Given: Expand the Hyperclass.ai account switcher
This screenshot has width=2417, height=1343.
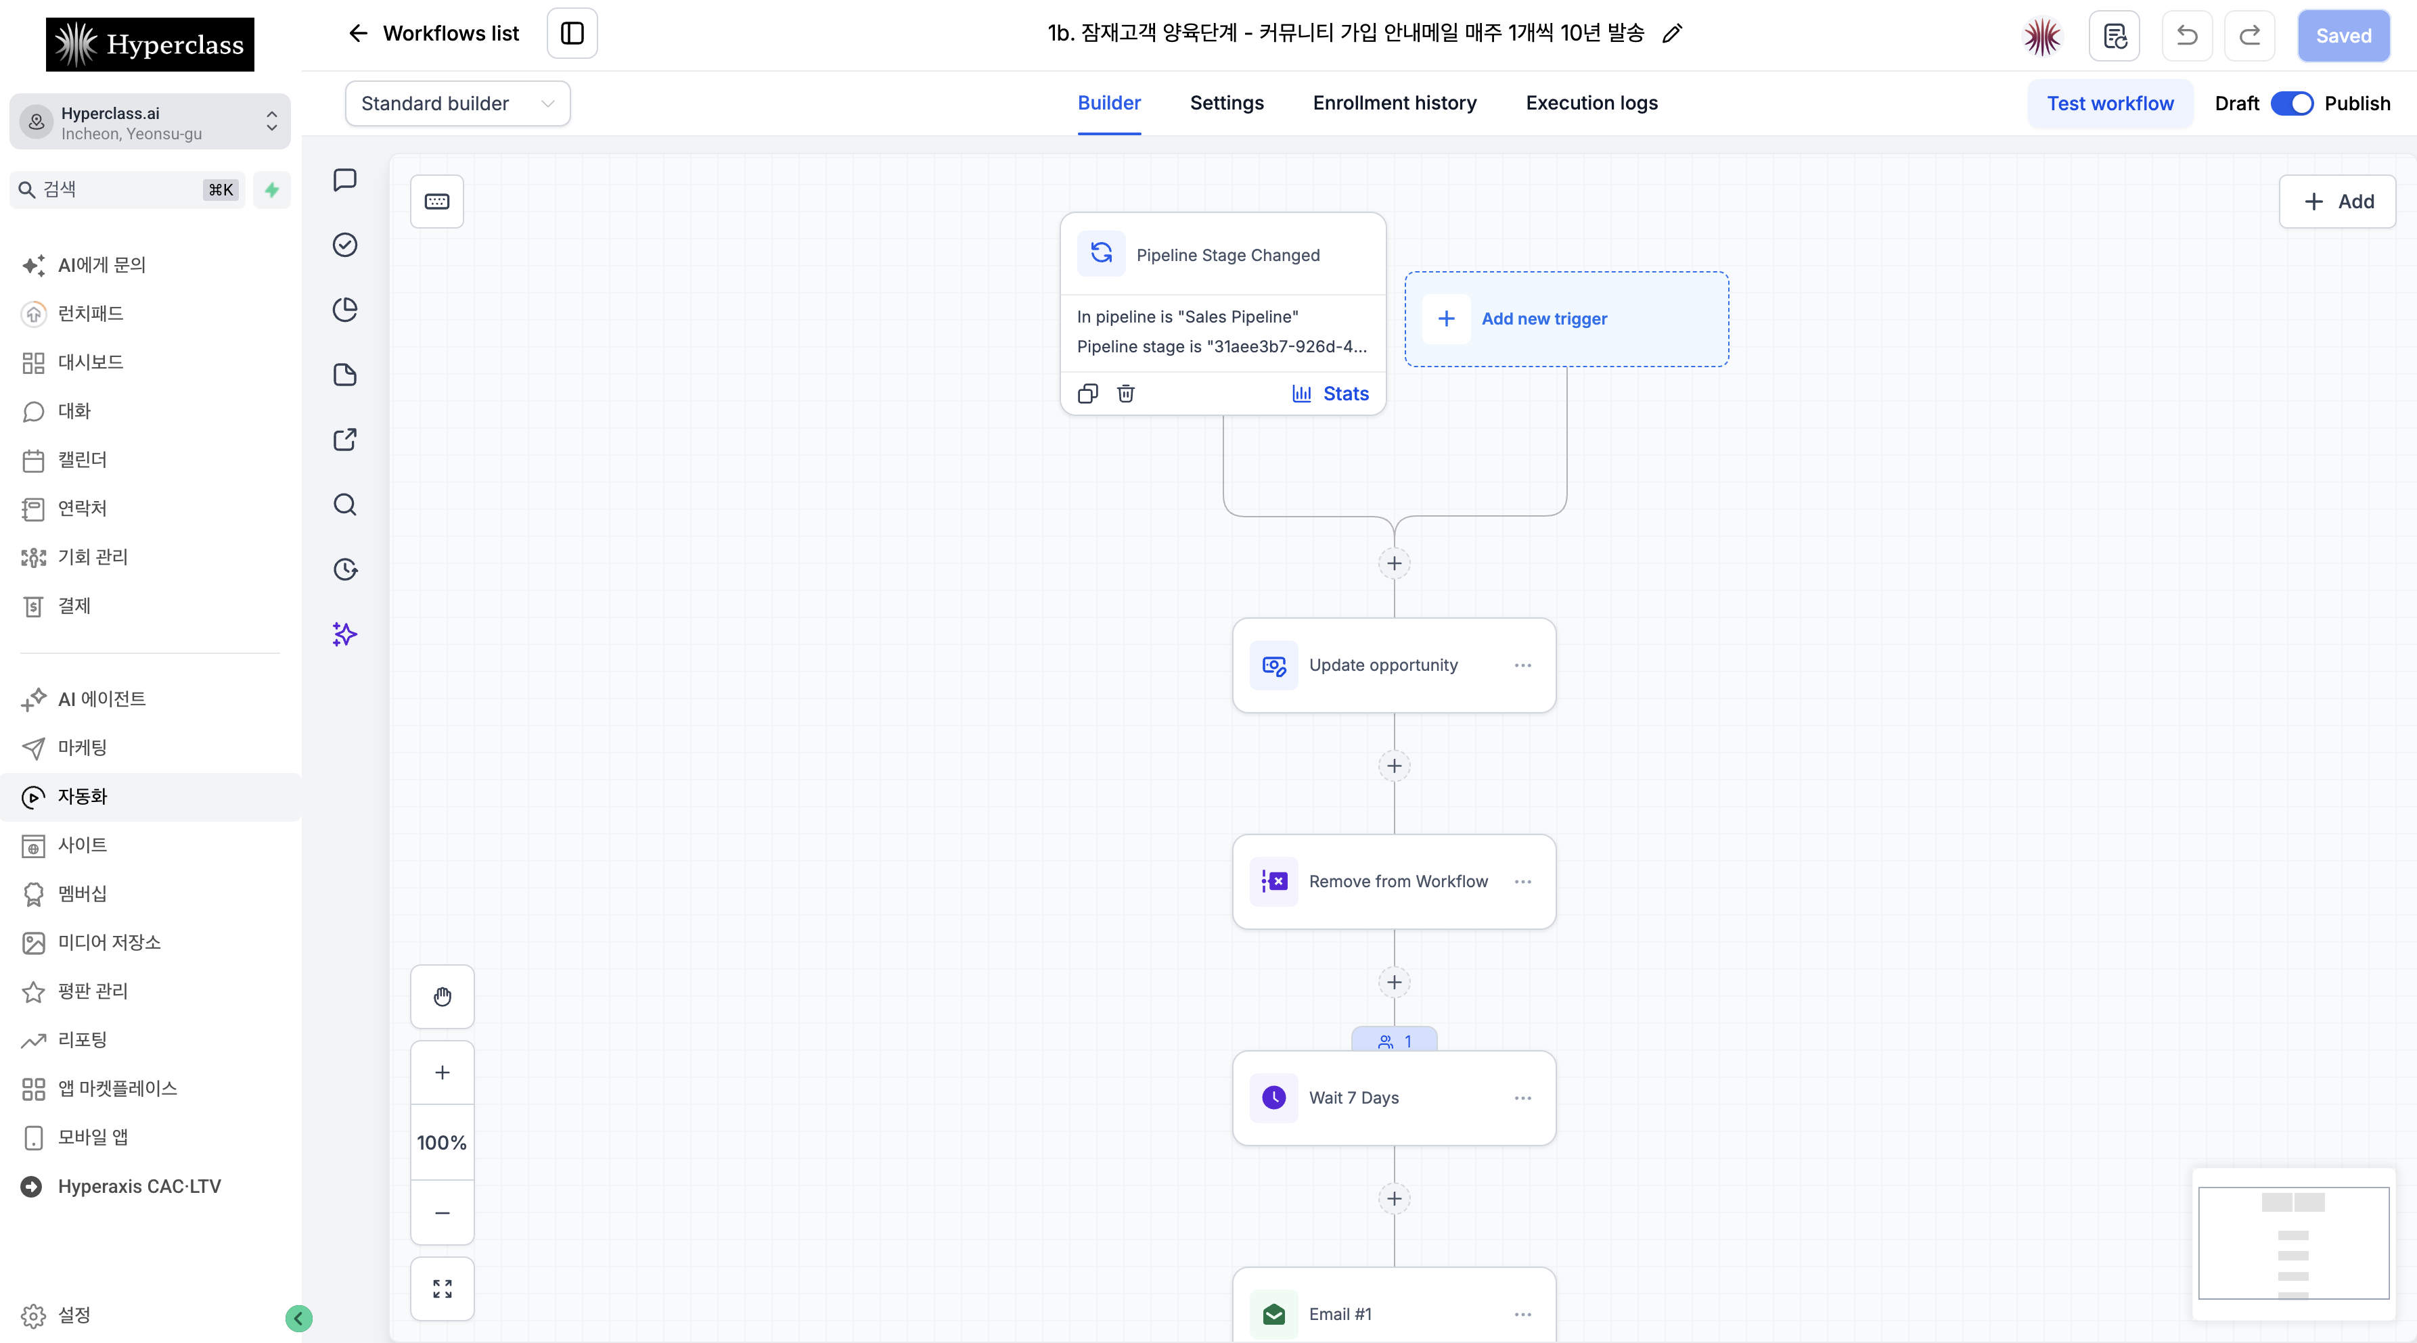Looking at the screenshot, I should (150, 122).
